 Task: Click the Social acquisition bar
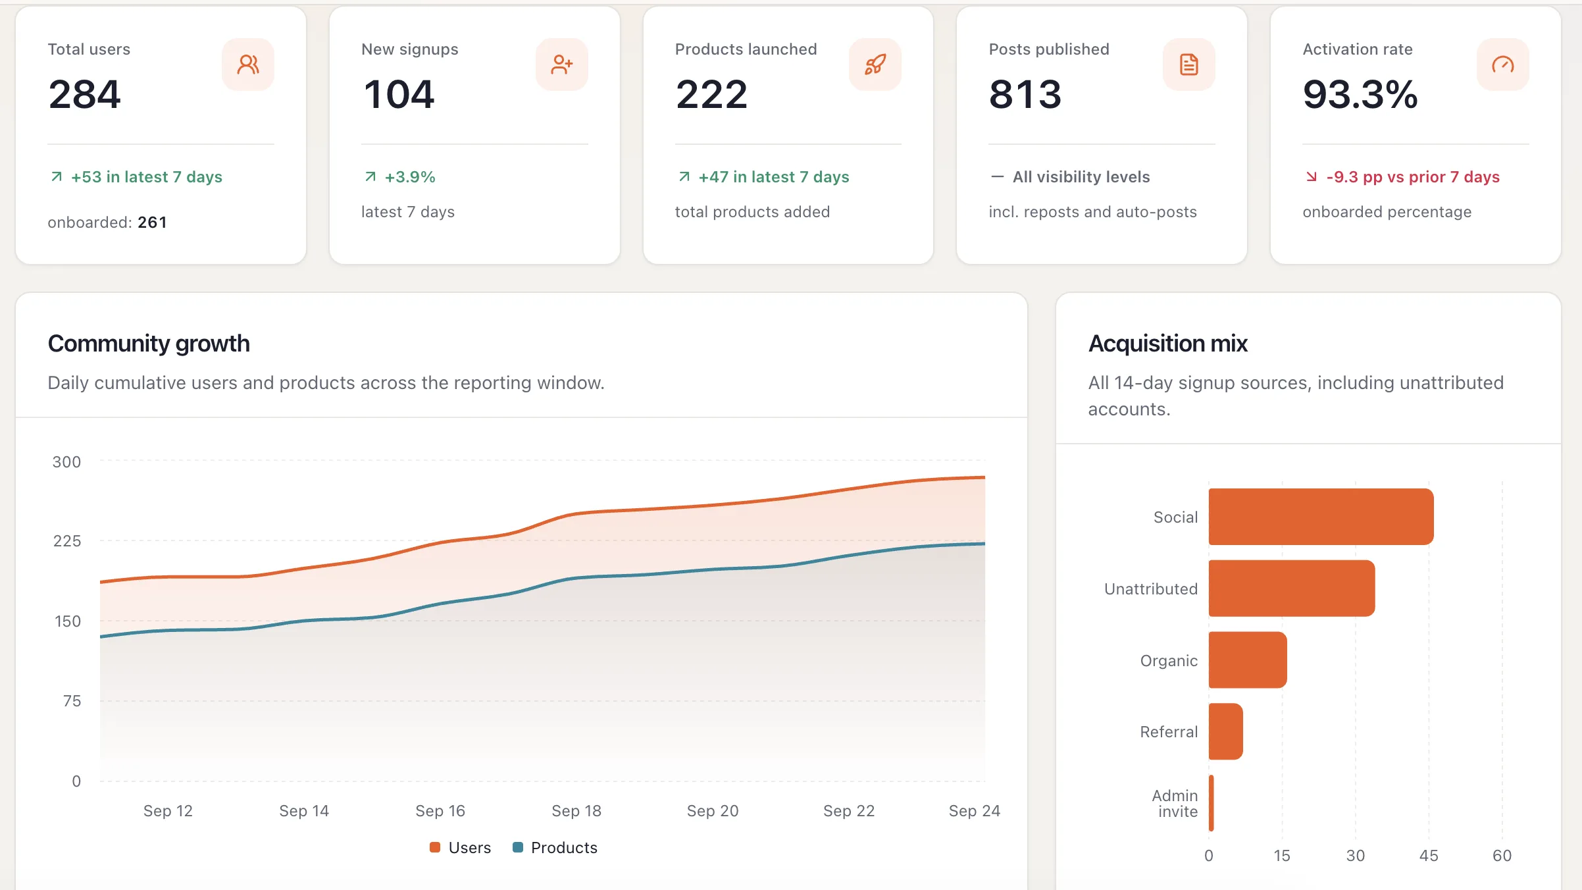coord(1321,517)
